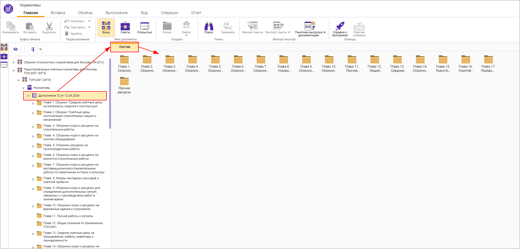
Task: Toggle hidden items eye icon
Action: [15, 49]
